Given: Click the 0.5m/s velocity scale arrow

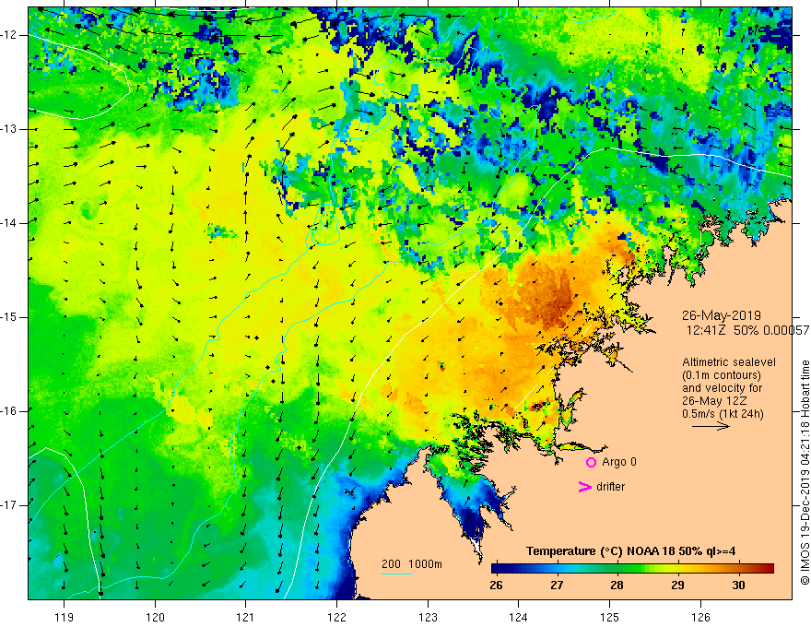Looking at the screenshot, I should coord(711,427).
